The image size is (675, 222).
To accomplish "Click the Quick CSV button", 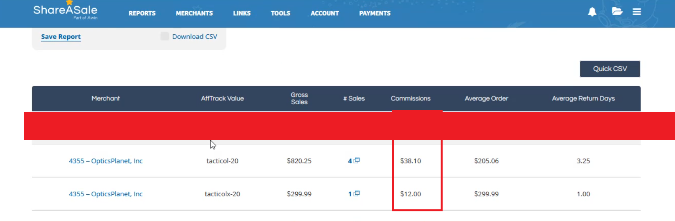I will (610, 69).
